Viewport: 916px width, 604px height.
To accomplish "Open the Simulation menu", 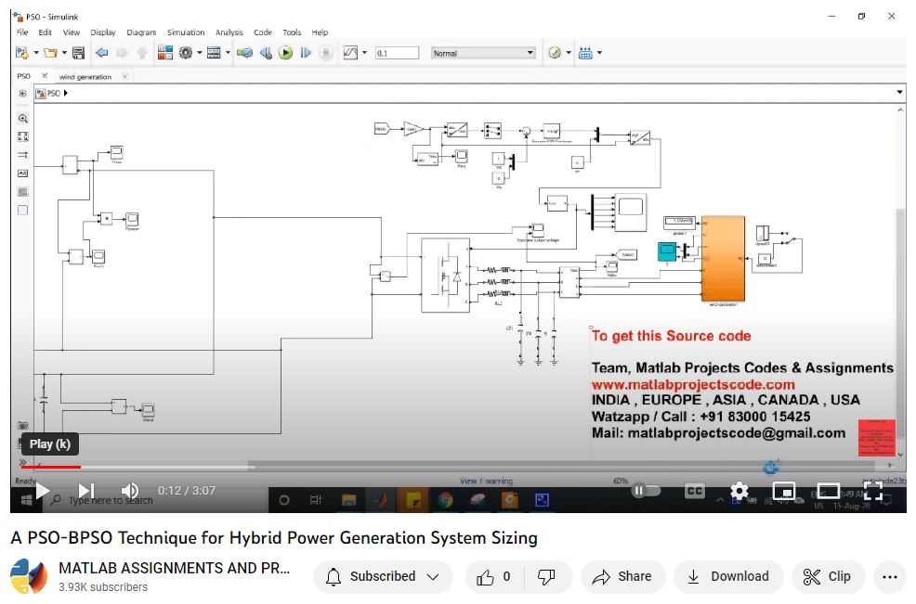I will pos(185,32).
